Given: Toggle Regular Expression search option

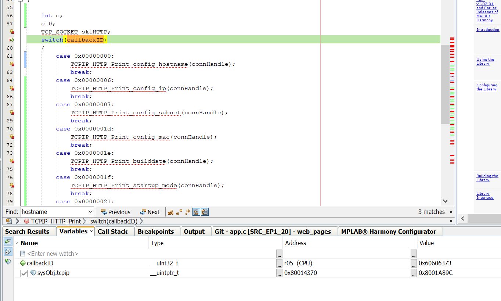Looking at the screenshot, I should click(188, 212).
